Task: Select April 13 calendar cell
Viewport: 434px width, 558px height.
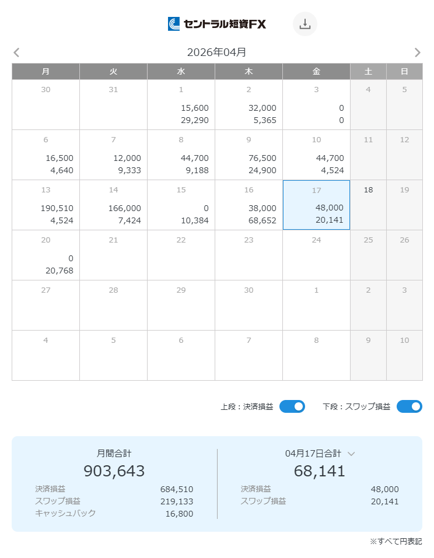Action: (x=45, y=205)
